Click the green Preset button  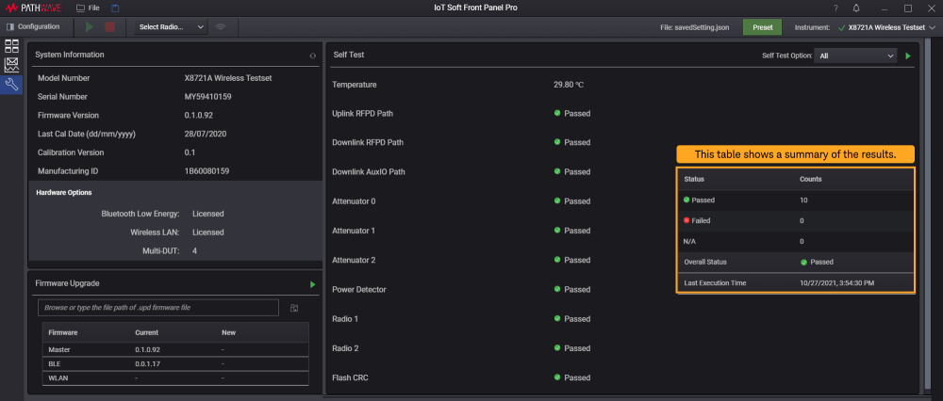(x=762, y=27)
